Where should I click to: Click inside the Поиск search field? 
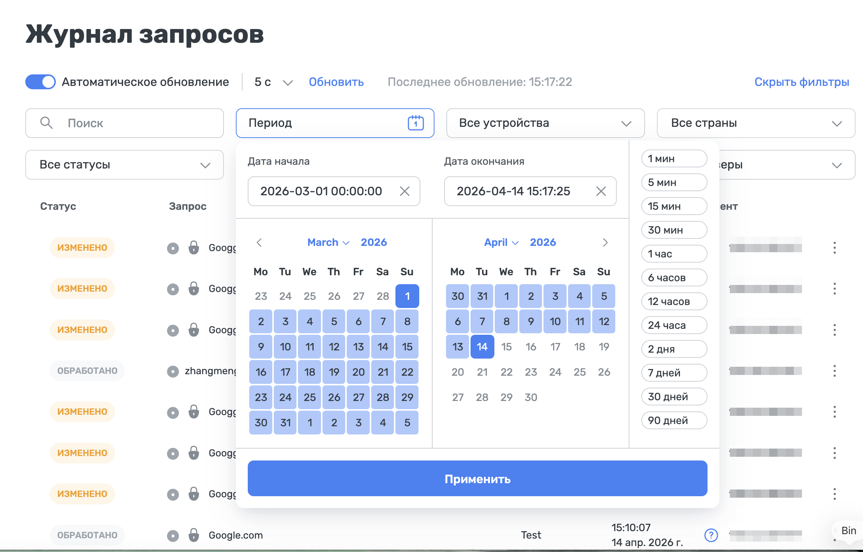125,123
